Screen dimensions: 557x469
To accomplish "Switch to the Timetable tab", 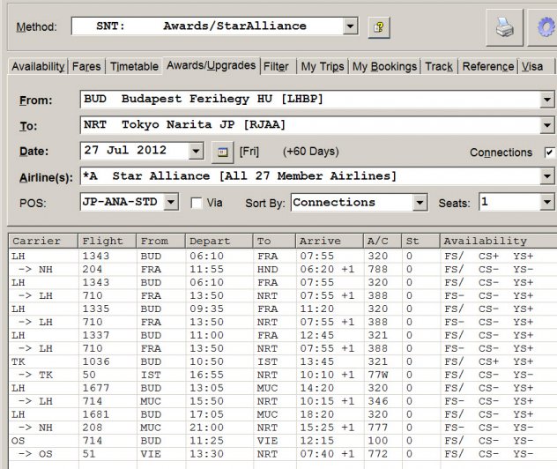I will tap(135, 66).
